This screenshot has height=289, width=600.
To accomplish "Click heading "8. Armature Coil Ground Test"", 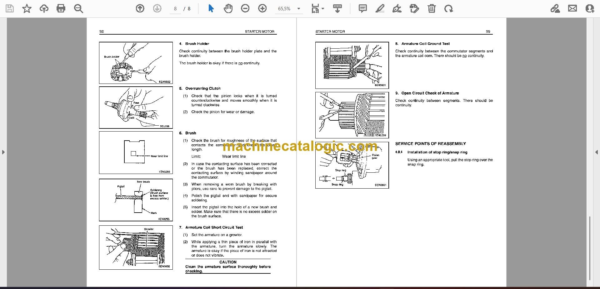I will 422,44.
